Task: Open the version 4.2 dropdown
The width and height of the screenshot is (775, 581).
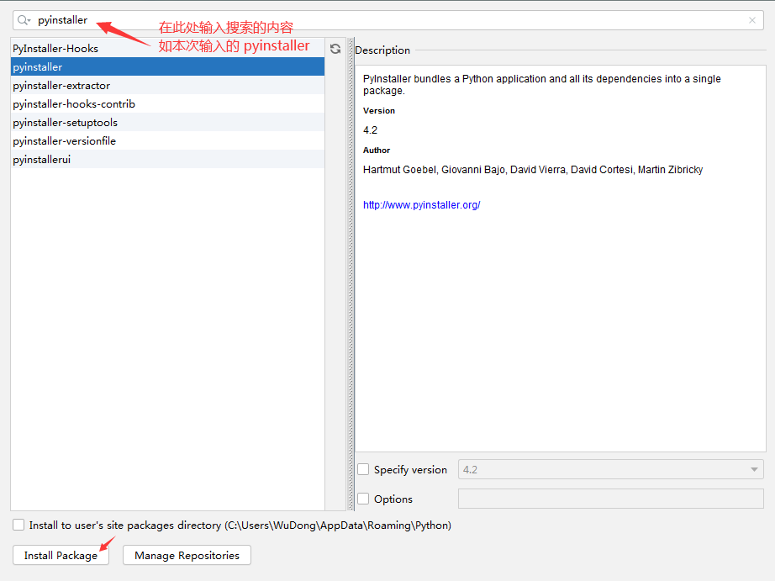Action: click(611, 469)
